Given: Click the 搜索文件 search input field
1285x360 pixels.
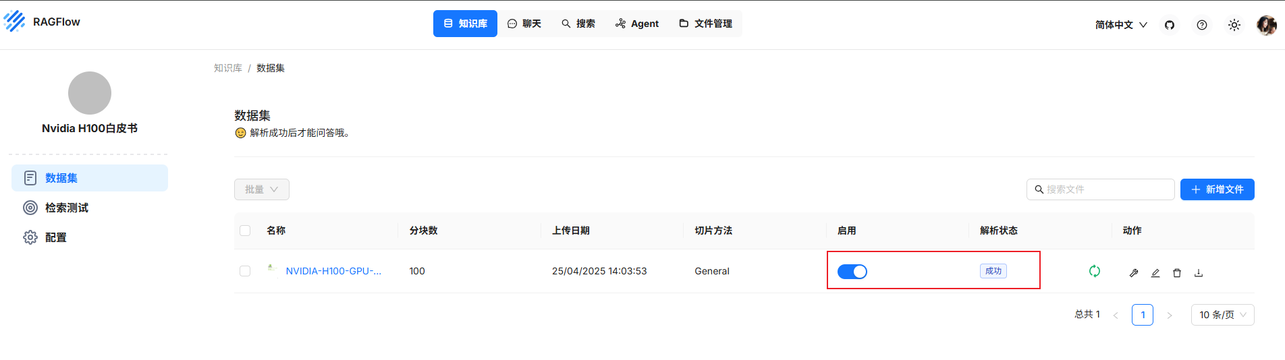Looking at the screenshot, I should coord(1101,189).
